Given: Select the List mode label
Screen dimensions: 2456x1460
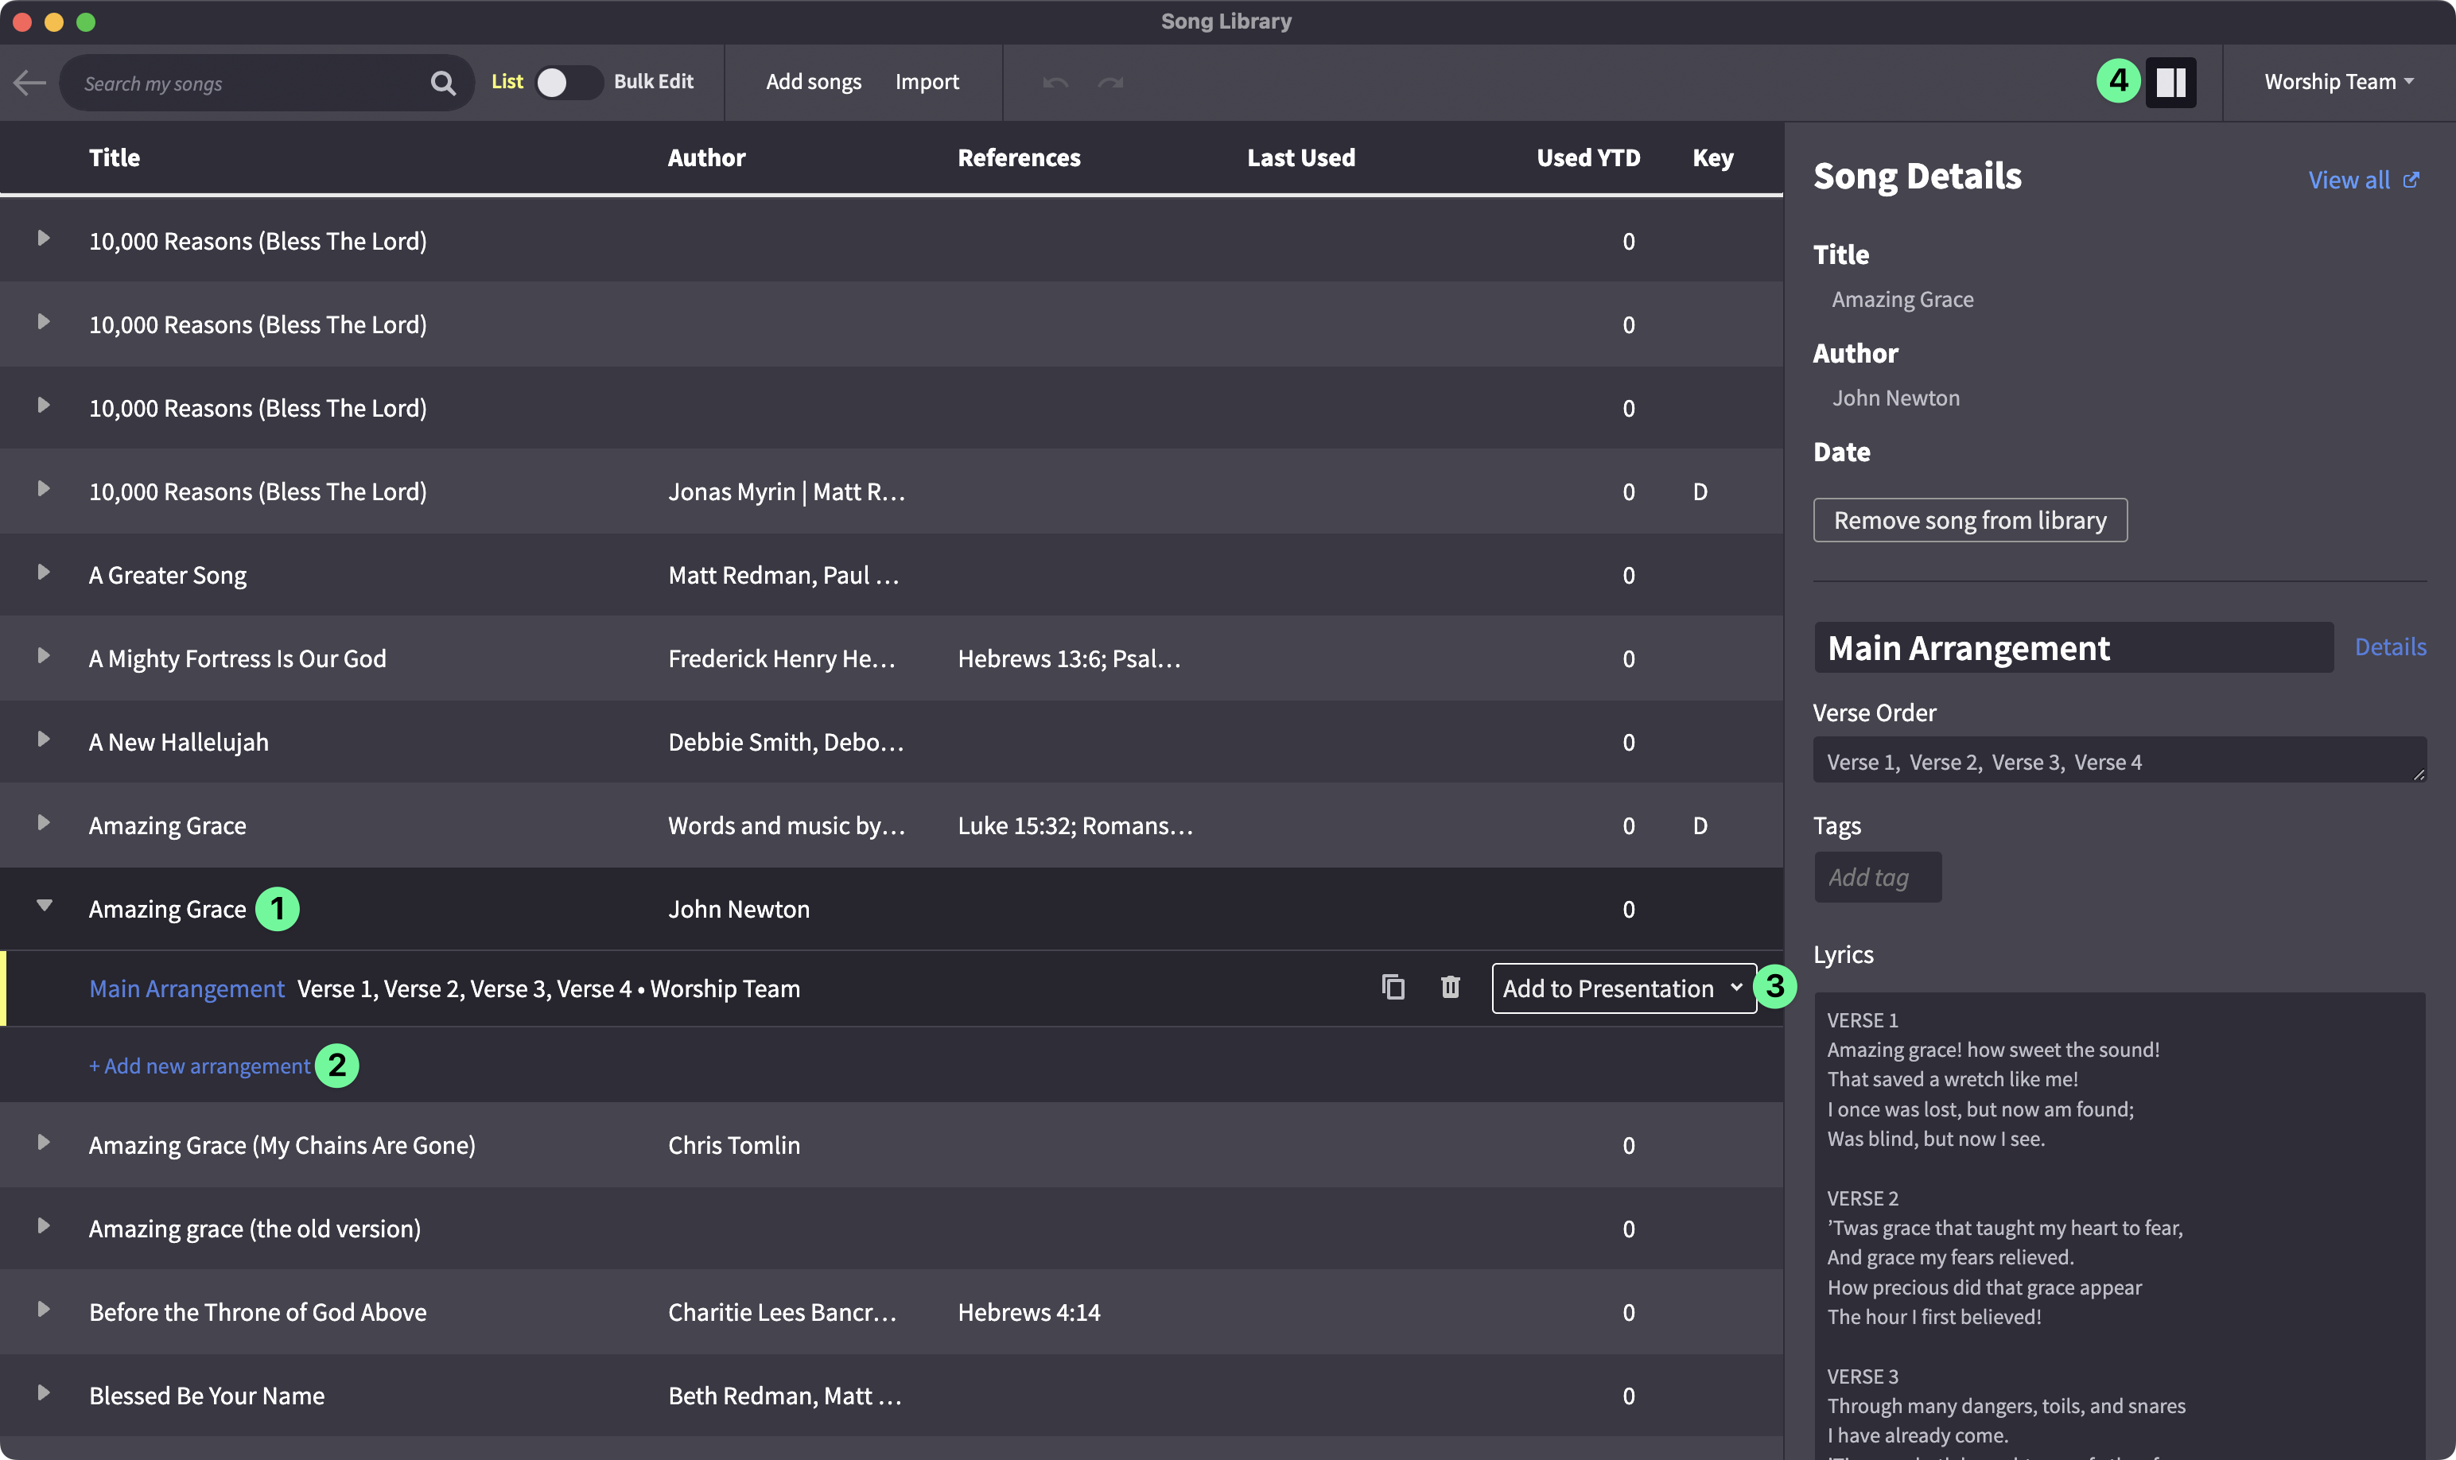Looking at the screenshot, I should coord(507,82).
